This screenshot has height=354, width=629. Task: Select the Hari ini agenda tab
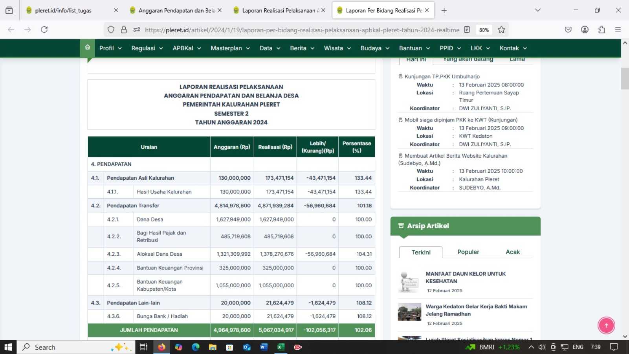[416, 59]
